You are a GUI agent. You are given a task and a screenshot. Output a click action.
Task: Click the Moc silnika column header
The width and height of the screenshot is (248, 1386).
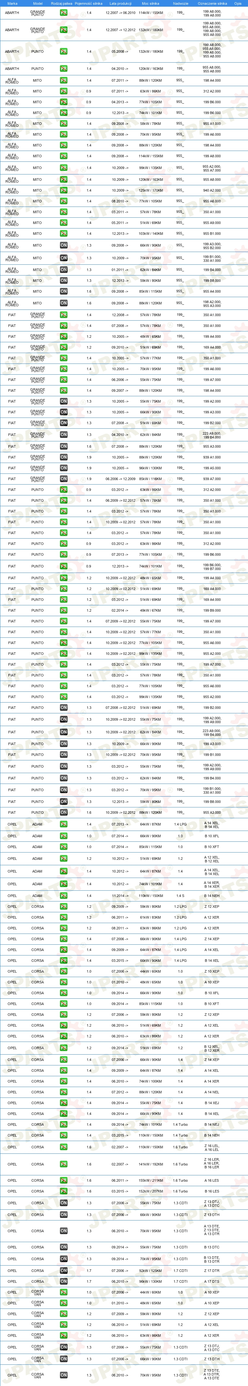coord(150,3)
